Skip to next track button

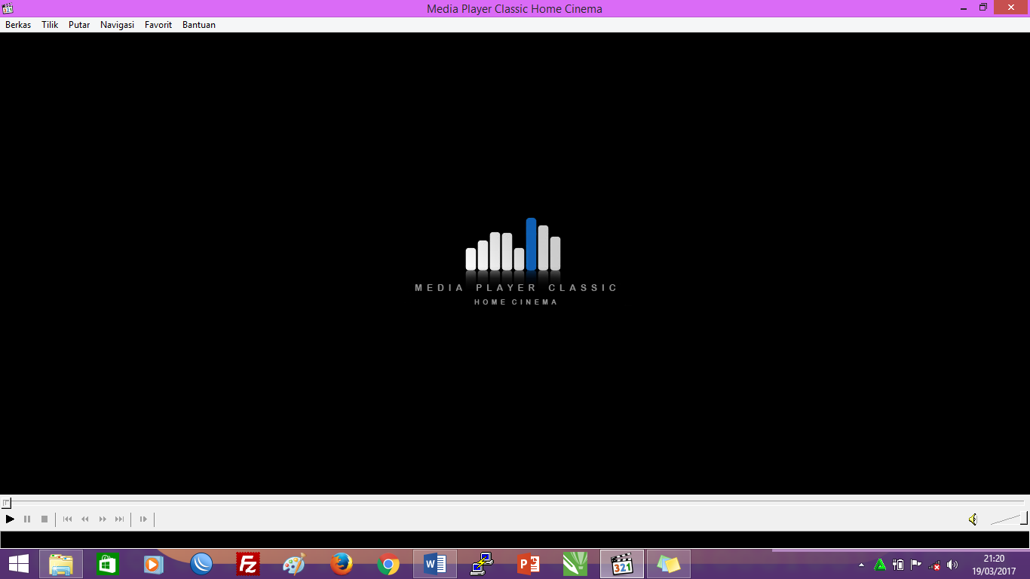coord(120,519)
